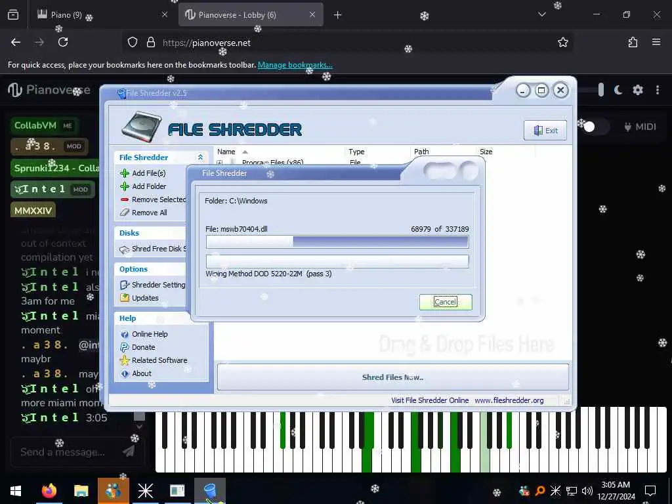Click the .a38. MOD user badge
Screen dimensions: 672x504
(x=49, y=146)
